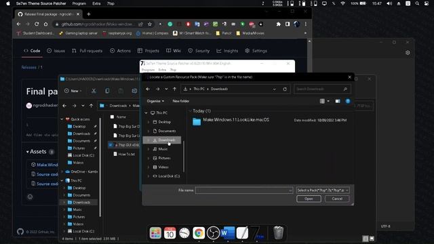The image size is (434, 244).
Task: Switch to GitHub Issues tab
Action: point(56,51)
